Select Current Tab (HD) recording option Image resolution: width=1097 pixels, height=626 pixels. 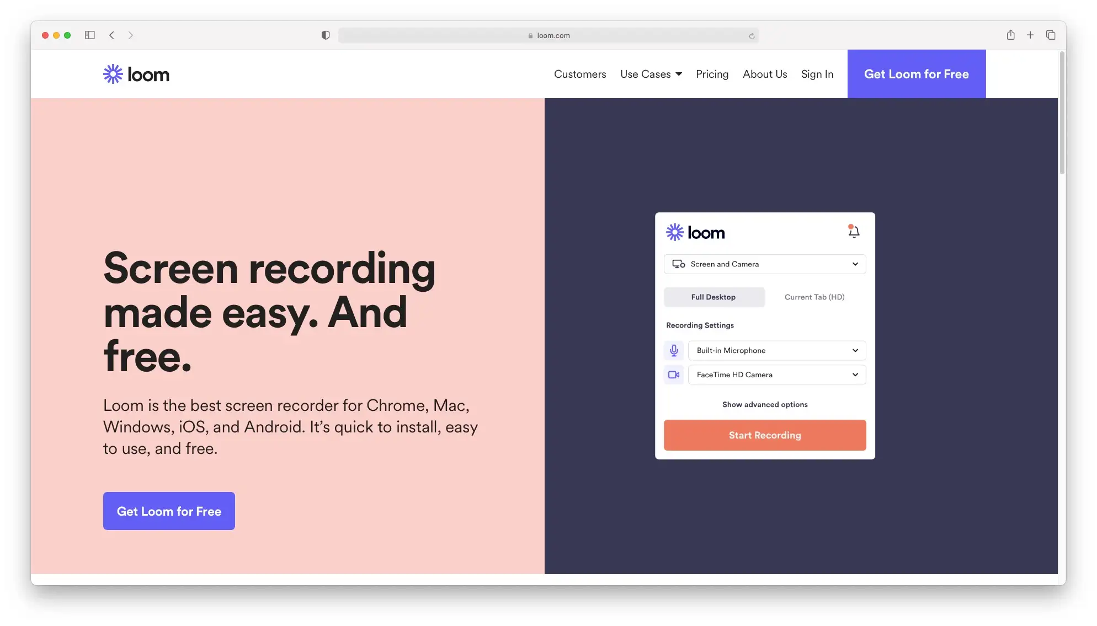(814, 297)
